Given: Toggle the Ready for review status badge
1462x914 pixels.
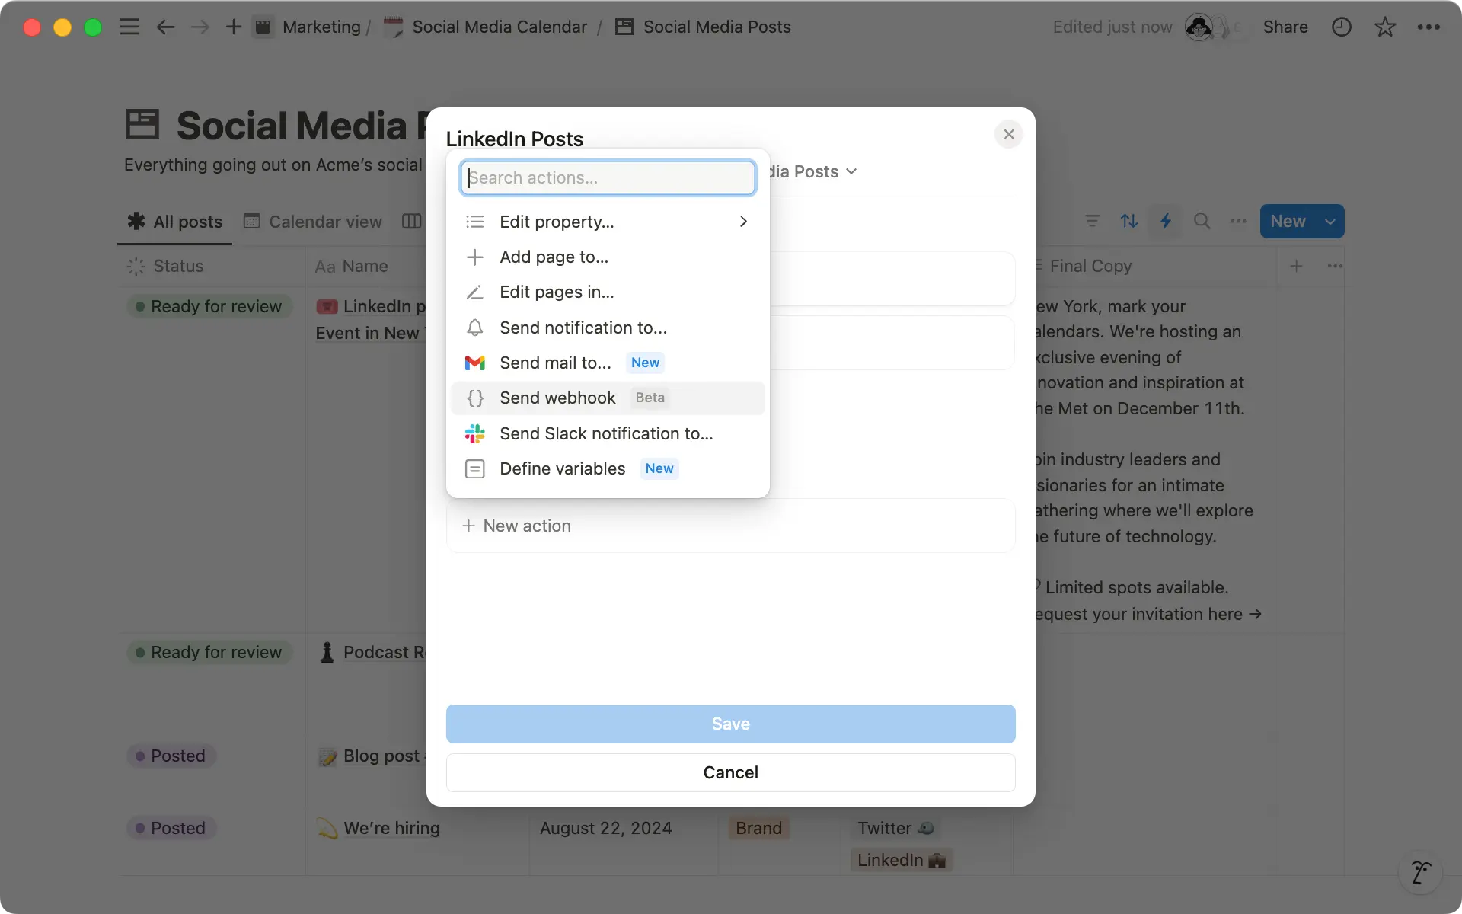Looking at the screenshot, I should (x=209, y=306).
